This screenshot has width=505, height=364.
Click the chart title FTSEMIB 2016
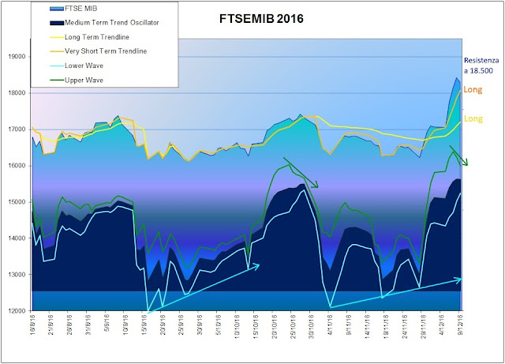(x=261, y=18)
